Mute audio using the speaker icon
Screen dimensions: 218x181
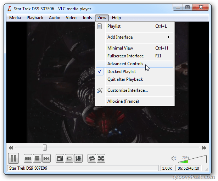(174, 158)
